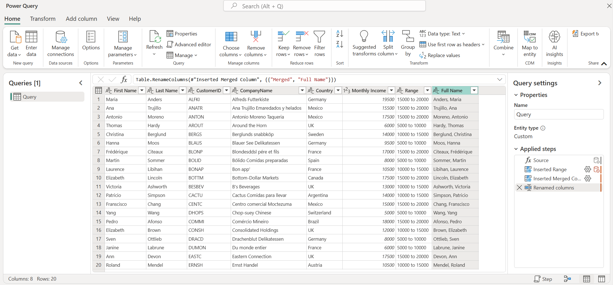Screen dimensions: 613x285
Task: Collapse the Applied steps section
Action: [516, 149]
